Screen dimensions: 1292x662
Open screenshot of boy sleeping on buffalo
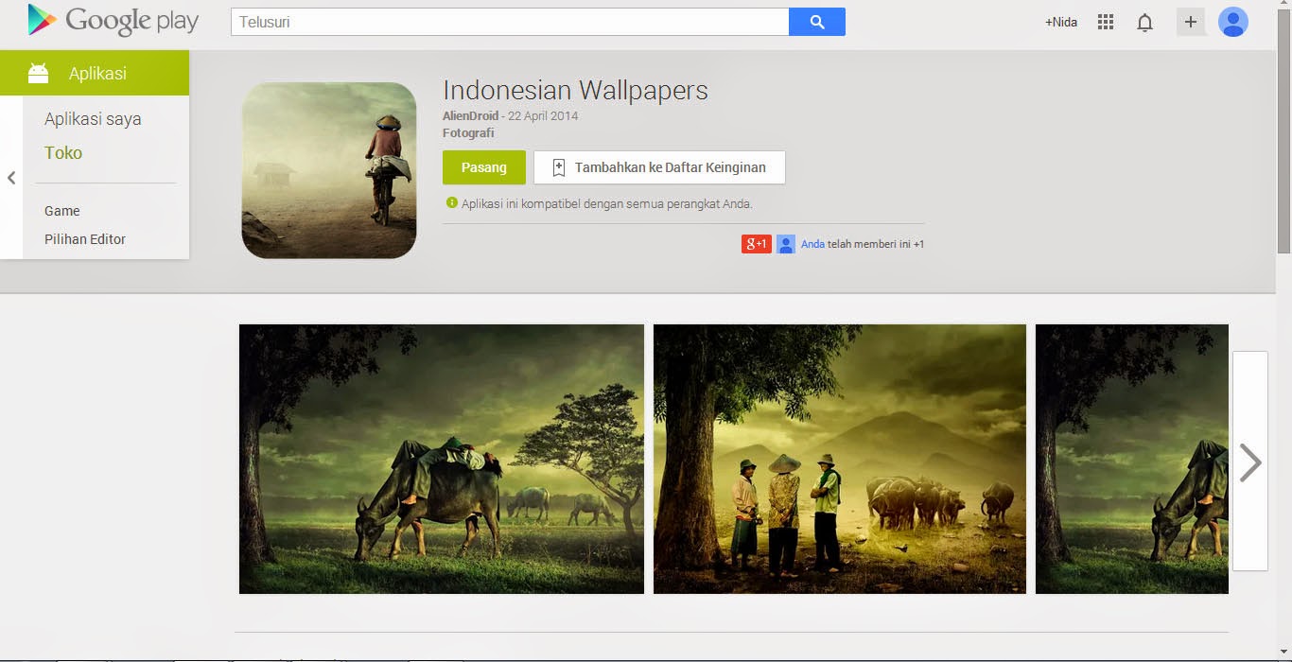click(442, 459)
